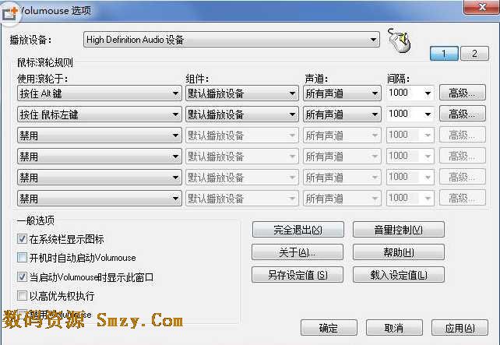500x345 pixels.
Task: Open 声道 dropdown in the 按住 Alt 键 row
Action: (x=342, y=93)
